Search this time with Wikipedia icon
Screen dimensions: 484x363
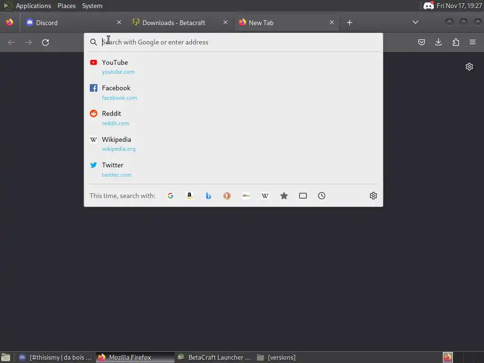pyautogui.click(x=265, y=196)
